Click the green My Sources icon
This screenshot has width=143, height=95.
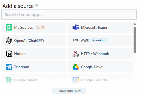click(x=9, y=27)
